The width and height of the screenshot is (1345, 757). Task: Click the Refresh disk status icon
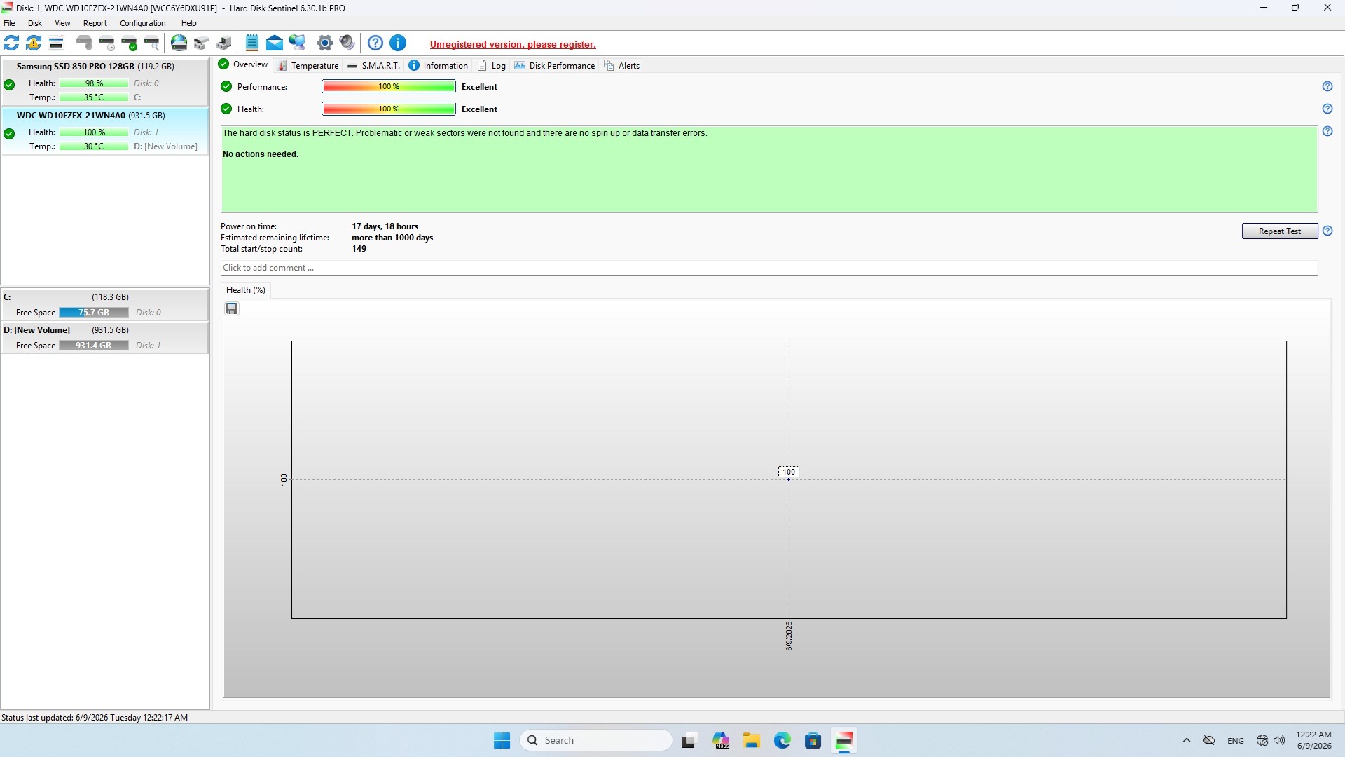tap(11, 43)
